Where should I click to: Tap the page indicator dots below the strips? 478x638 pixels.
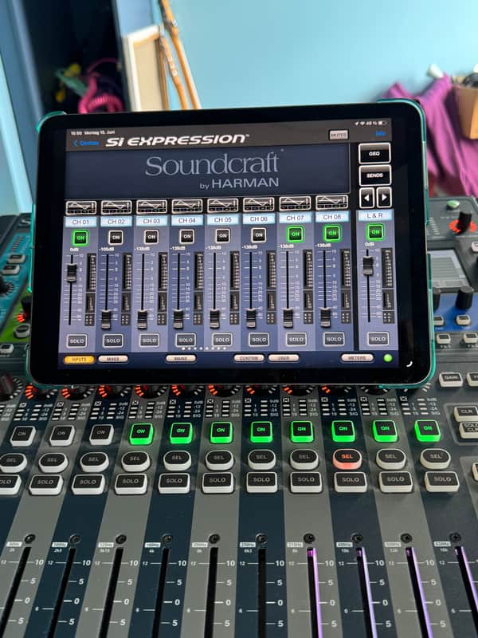click(x=204, y=349)
